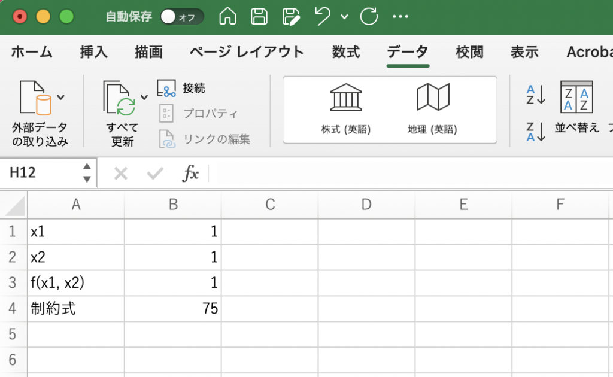Select cell B2 with value 1

click(x=173, y=257)
